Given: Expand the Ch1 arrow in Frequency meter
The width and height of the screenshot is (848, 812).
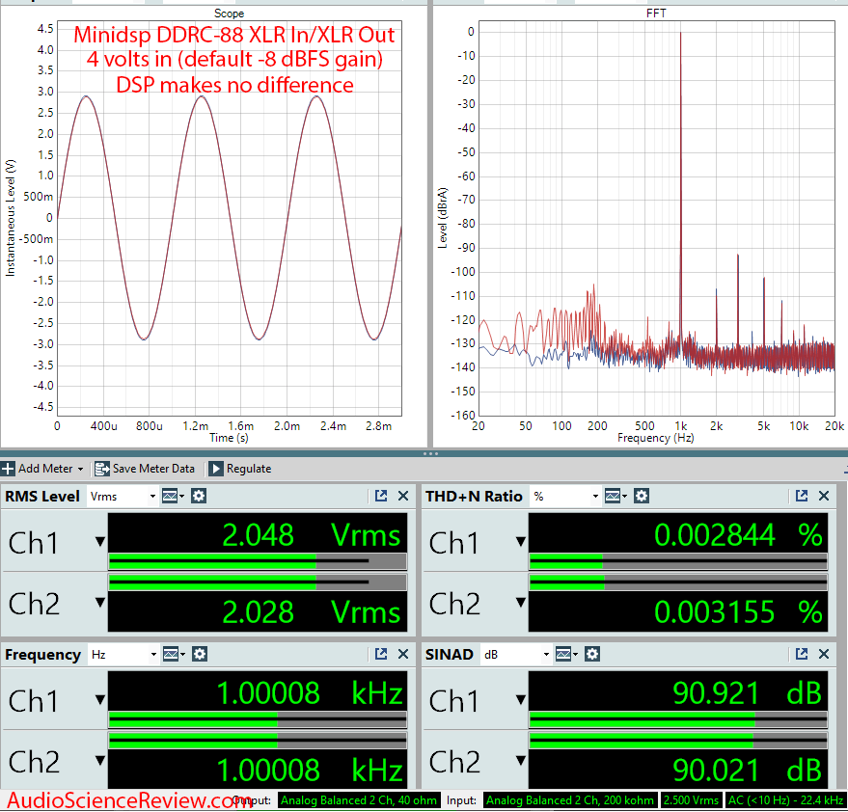Looking at the screenshot, I should tap(100, 699).
